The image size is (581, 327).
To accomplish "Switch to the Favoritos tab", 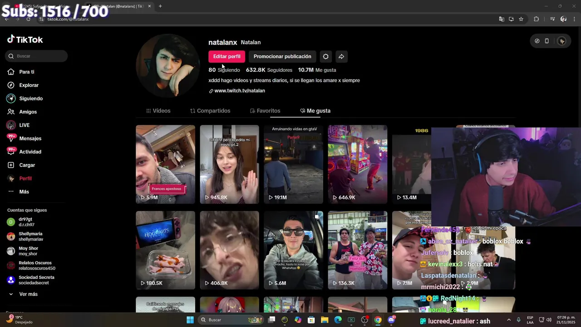I will (x=265, y=111).
